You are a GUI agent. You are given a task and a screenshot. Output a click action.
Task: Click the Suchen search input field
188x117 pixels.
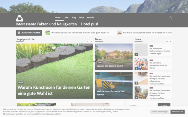(x=143, y=106)
